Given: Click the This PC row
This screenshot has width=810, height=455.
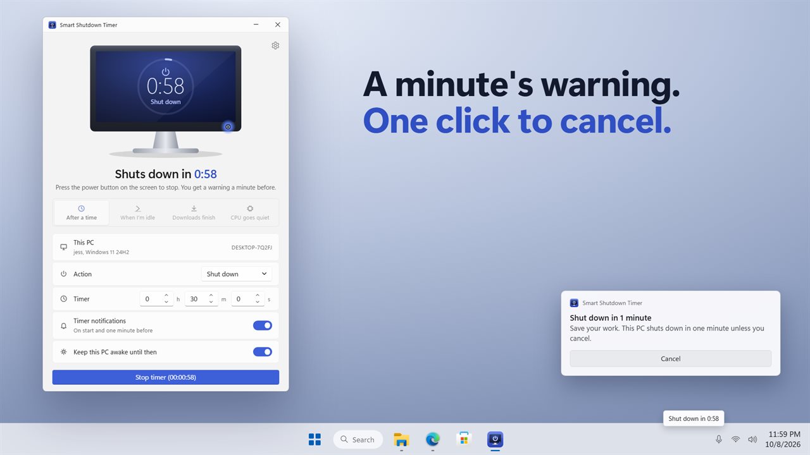Looking at the screenshot, I should click(166, 247).
